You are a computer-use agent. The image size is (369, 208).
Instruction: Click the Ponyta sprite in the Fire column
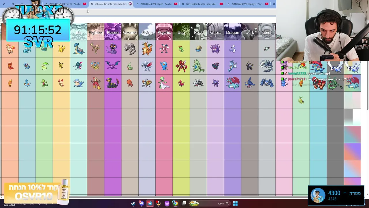click(10, 49)
